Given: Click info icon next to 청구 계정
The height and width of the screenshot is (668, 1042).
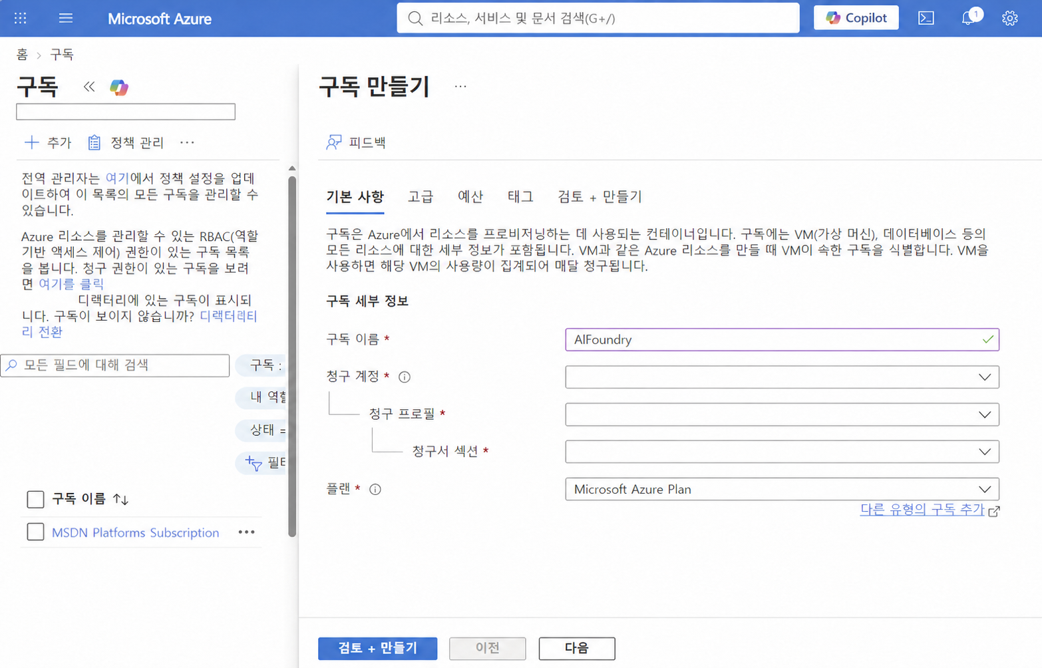Looking at the screenshot, I should (x=404, y=377).
